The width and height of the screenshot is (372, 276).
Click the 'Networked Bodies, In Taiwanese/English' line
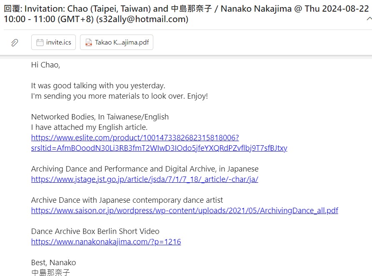[100, 117]
